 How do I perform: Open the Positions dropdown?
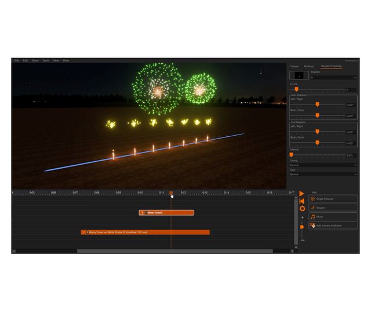coord(334,77)
